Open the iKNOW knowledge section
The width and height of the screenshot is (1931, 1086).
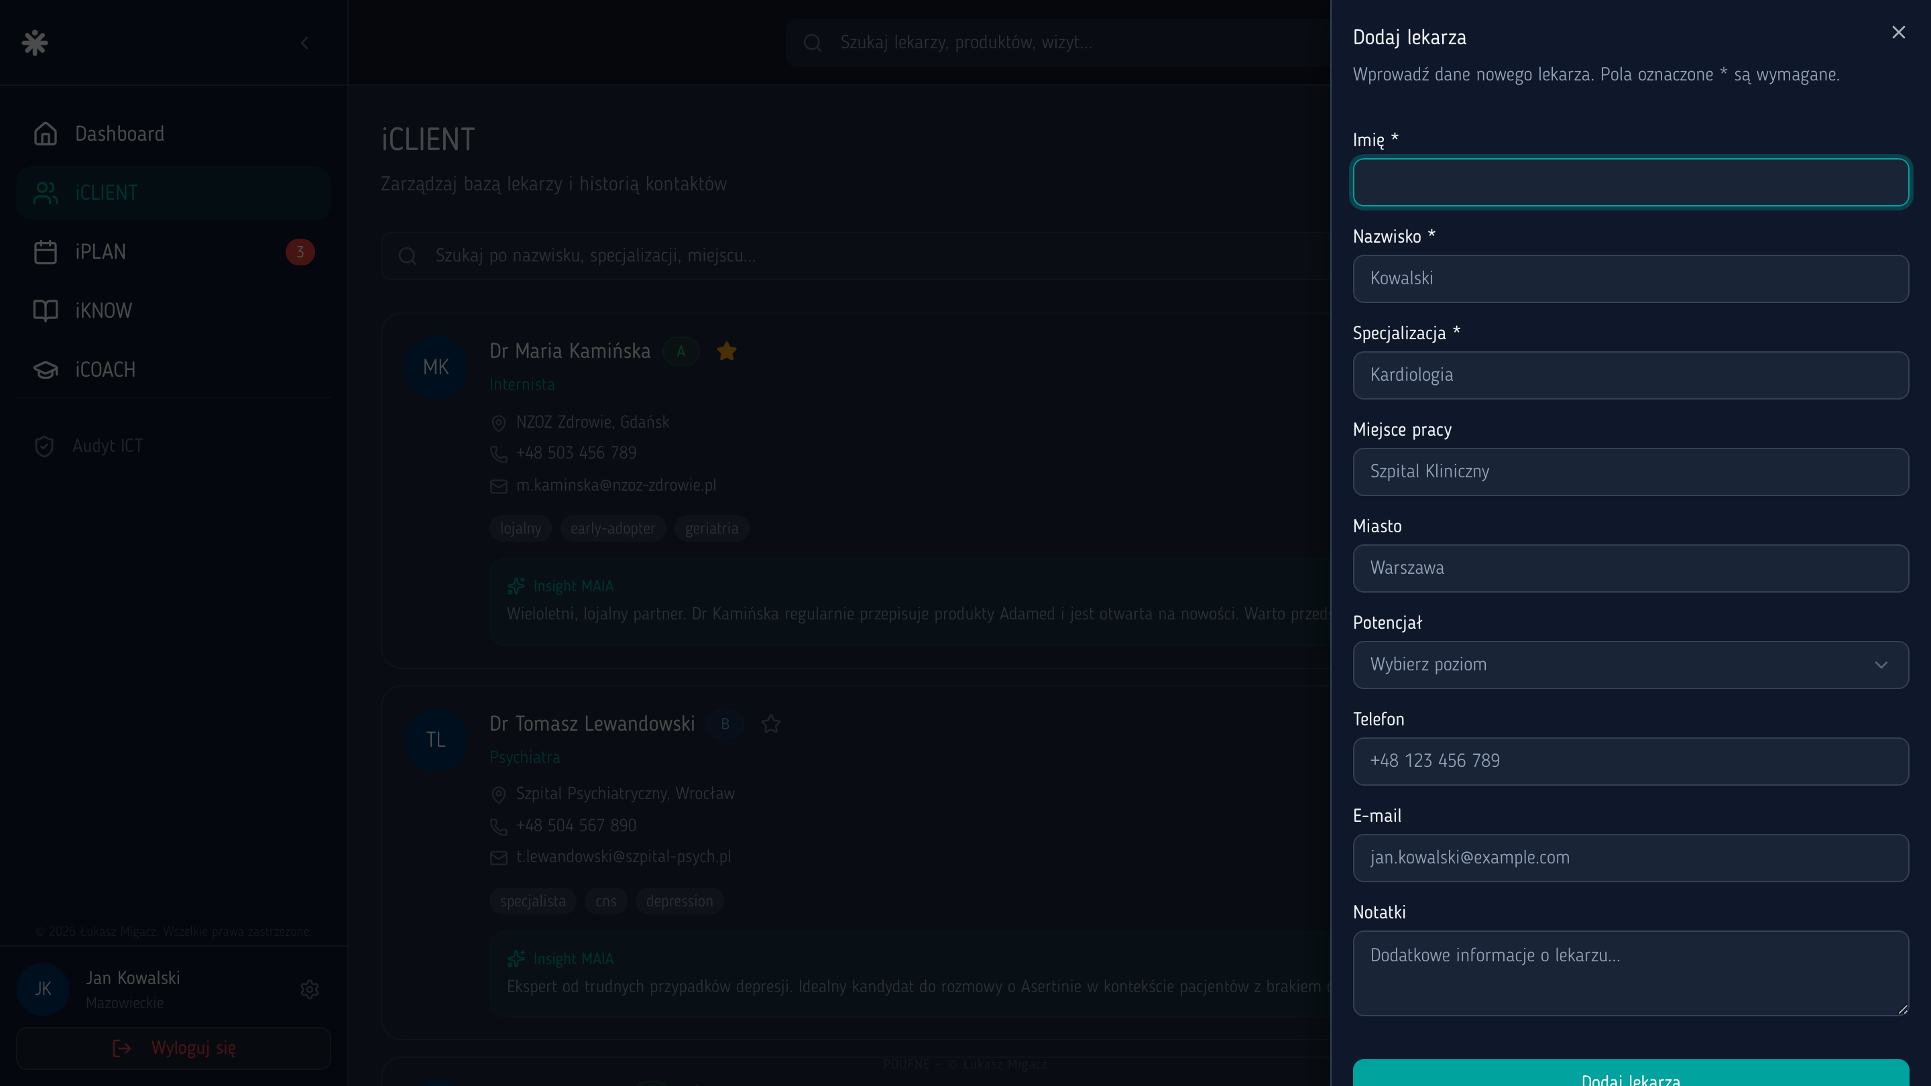click(x=173, y=310)
